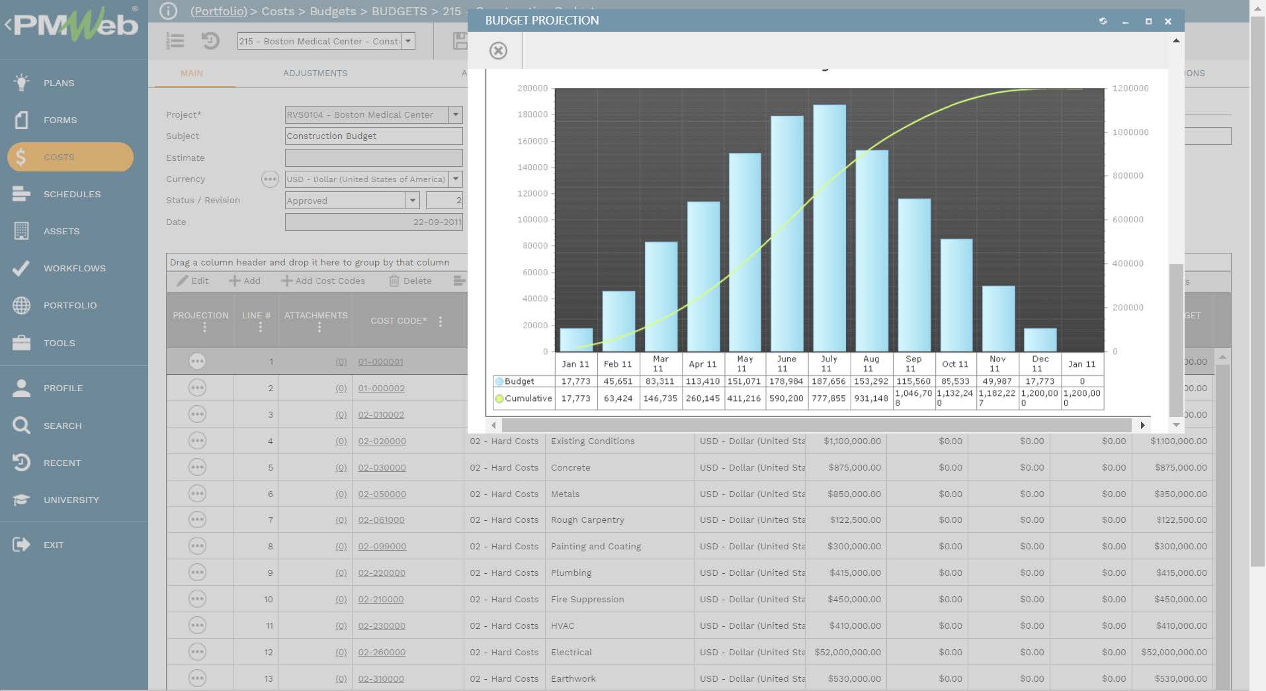Viewport: 1266px width, 691px height.
Task: Open cost code link 02-260000
Action: 382,652
